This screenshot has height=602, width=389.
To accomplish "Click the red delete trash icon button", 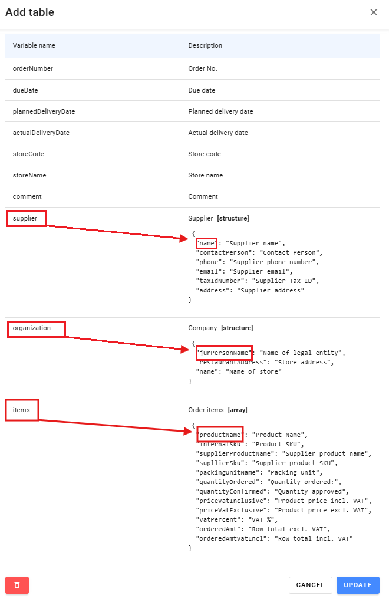I will [17, 585].
